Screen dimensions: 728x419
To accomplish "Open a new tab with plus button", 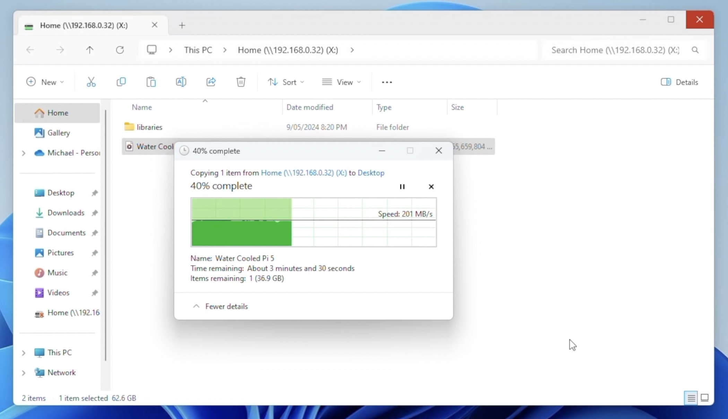I will tap(182, 25).
